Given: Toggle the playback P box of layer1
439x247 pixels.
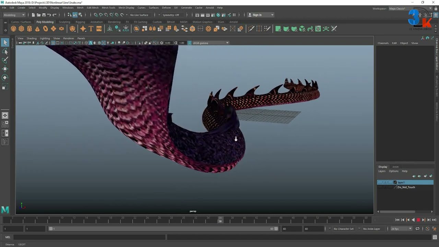Looking at the screenshot, I should (x=385, y=183).
